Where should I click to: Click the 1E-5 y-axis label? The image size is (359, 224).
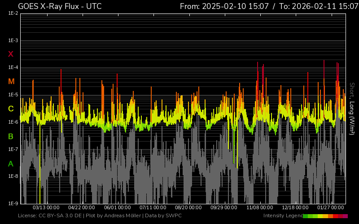click(x=13, y=95)
